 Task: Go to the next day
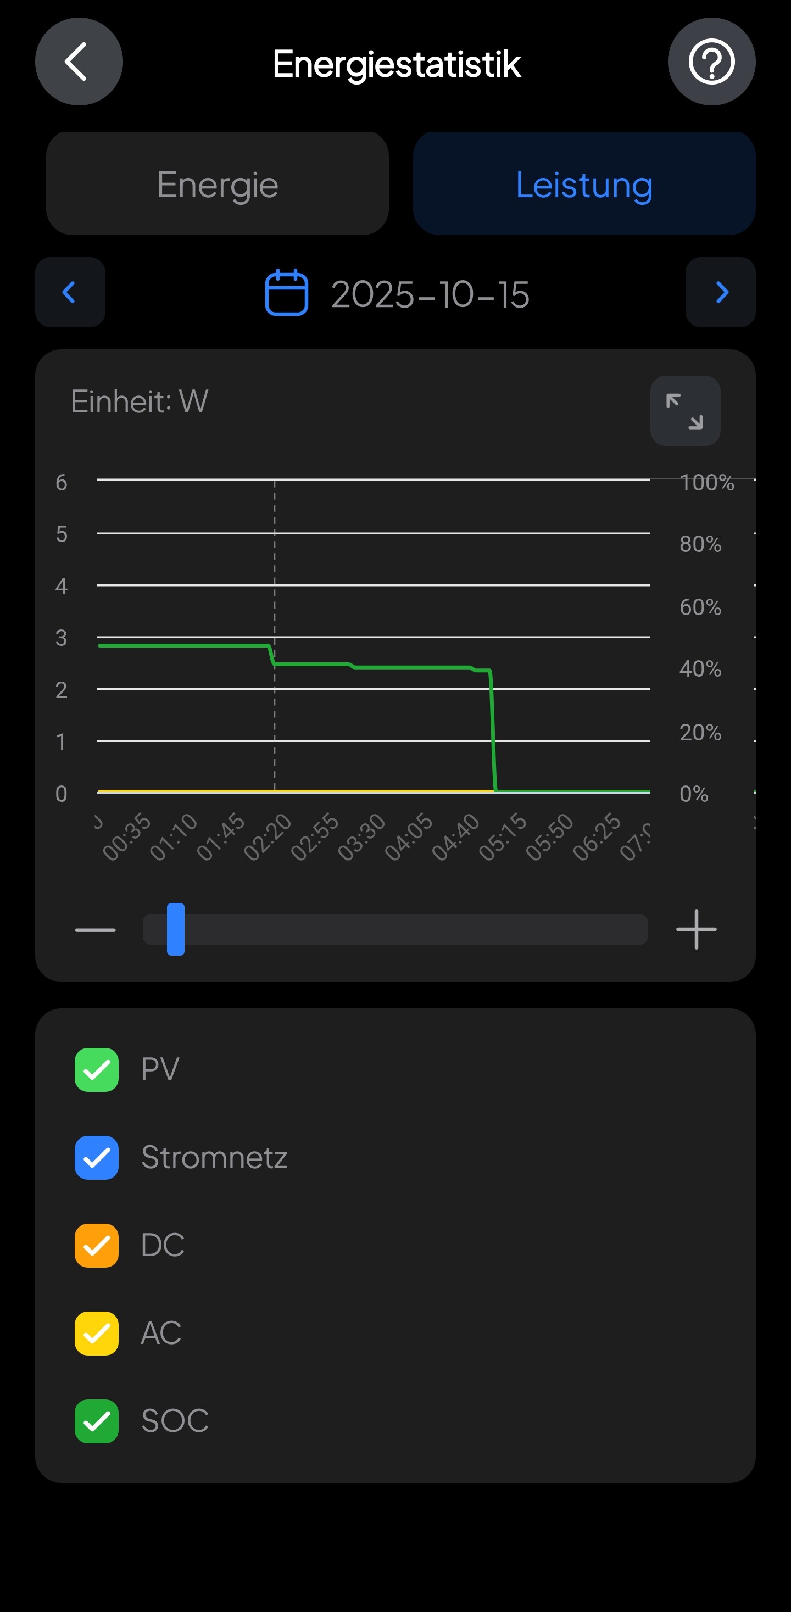coord(720,292)
